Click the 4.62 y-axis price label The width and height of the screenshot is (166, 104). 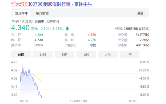(14, 70)
